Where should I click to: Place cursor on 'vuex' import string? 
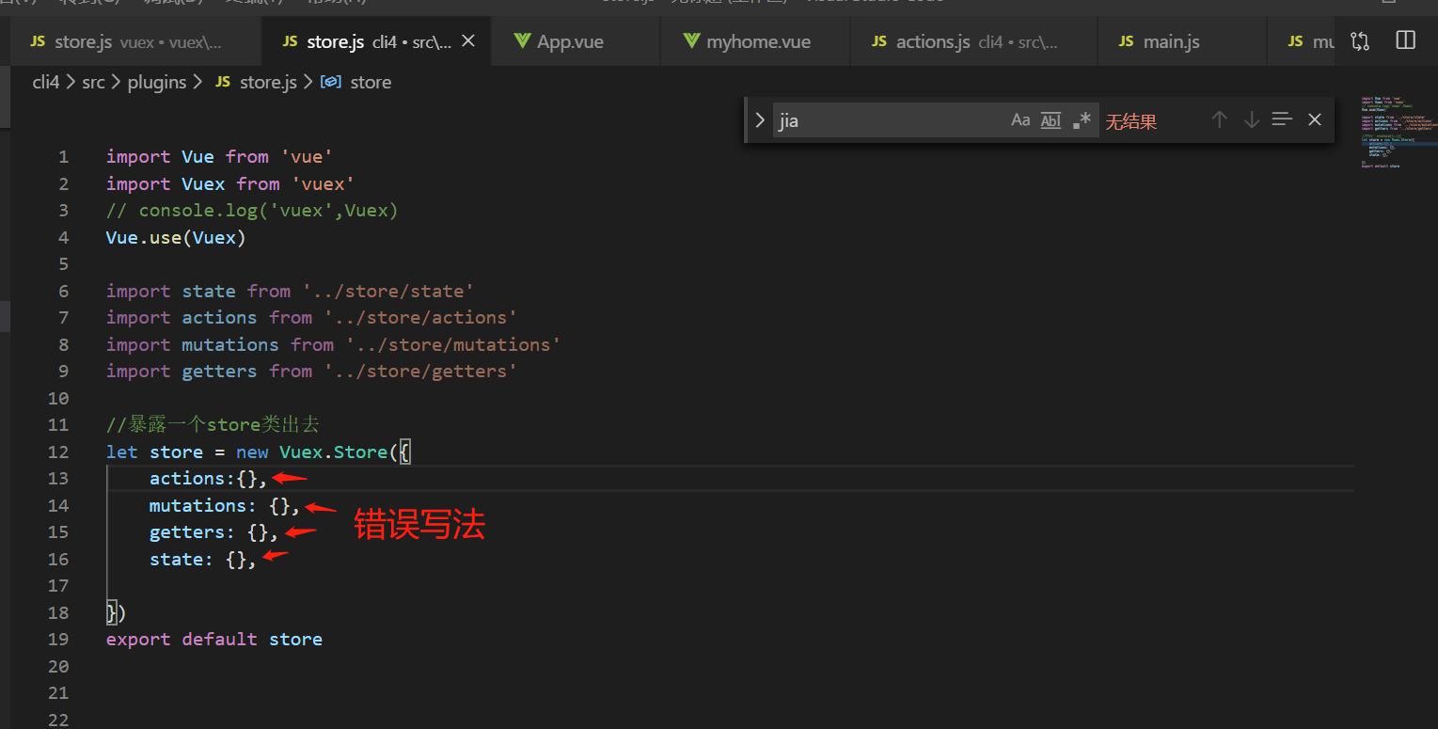pyautogui.click(x=324, y=183)
